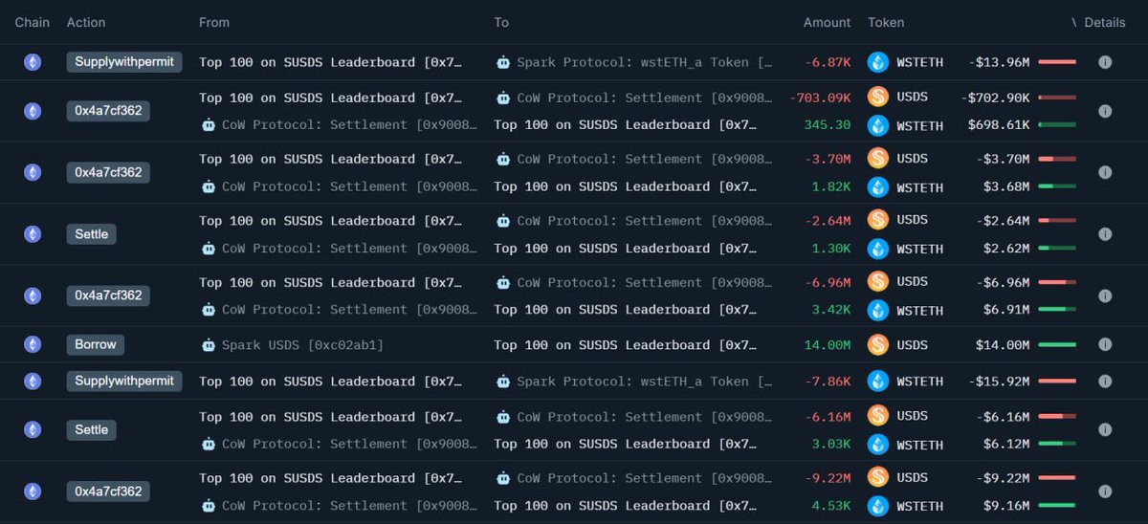The height and width of the screenshot is (524, 1148).
Task: Click the Ethereum chain icon in the -6.16M Settle row
Action: pyautogui.click(x=33, y=429)
